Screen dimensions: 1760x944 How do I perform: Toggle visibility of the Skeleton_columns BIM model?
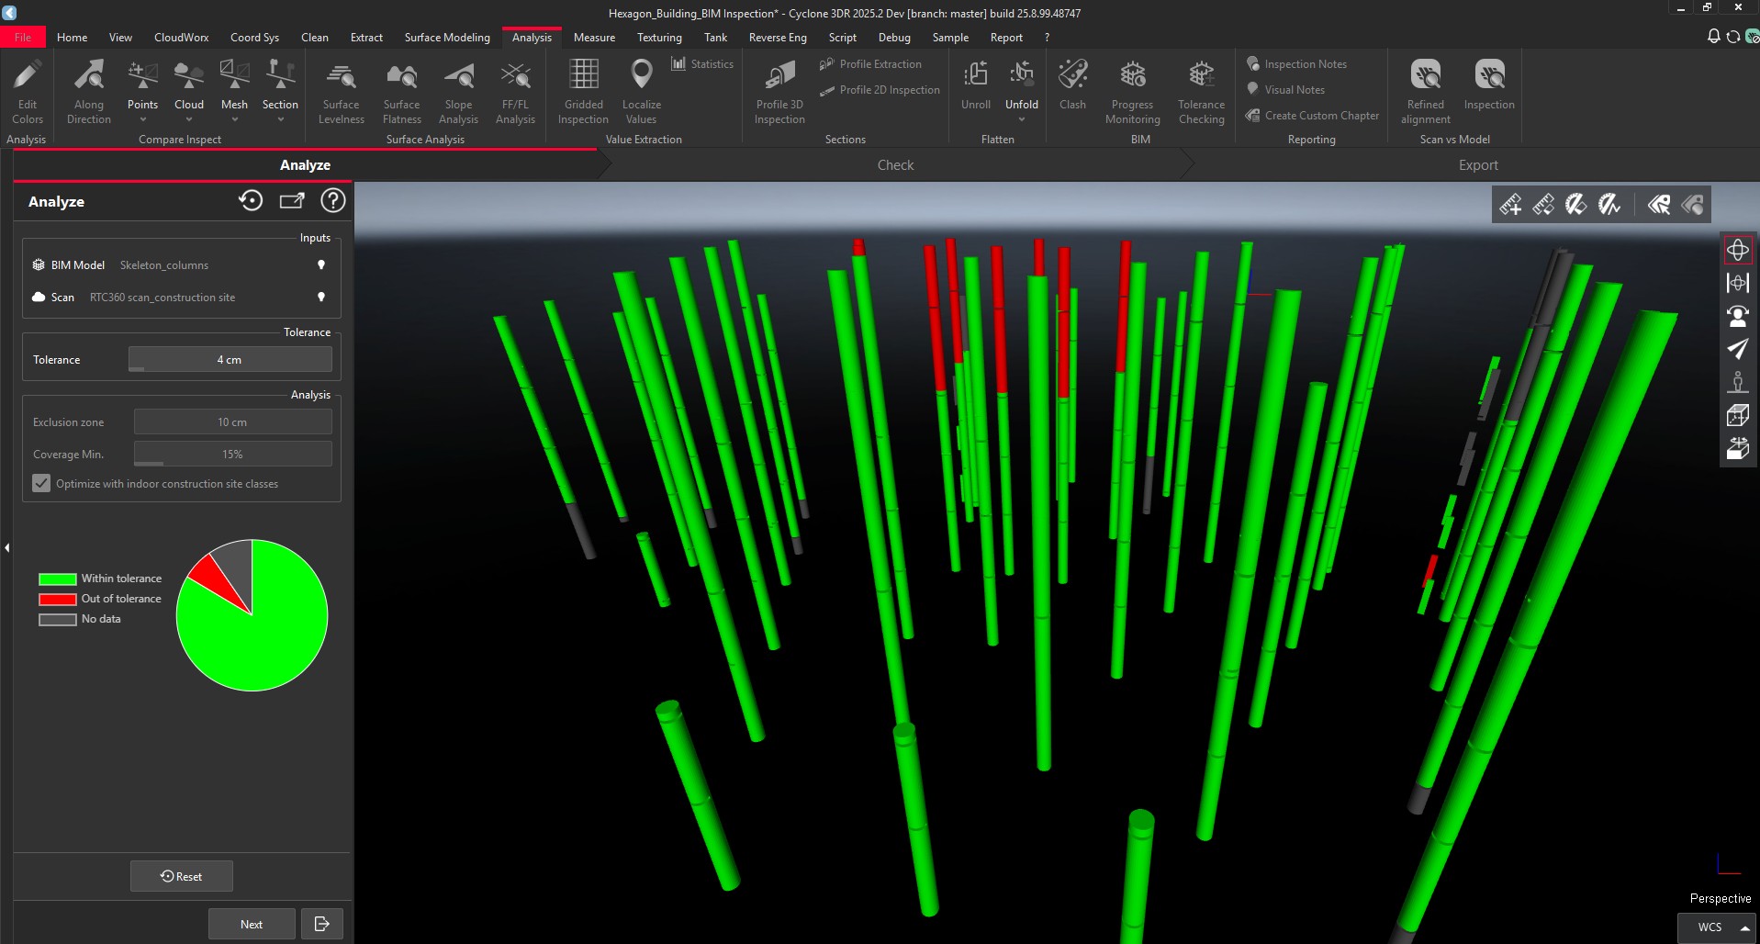[320, 264]
